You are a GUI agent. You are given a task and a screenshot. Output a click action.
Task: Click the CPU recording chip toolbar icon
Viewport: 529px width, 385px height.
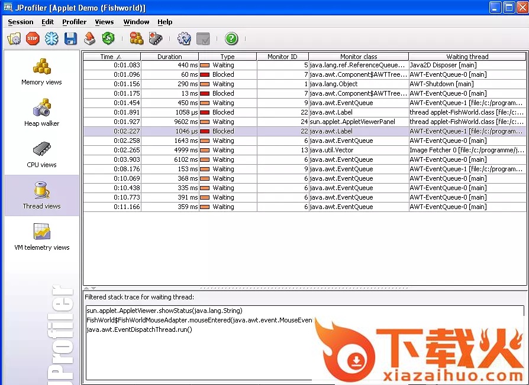pyautogui.click(x=156, y=39)
